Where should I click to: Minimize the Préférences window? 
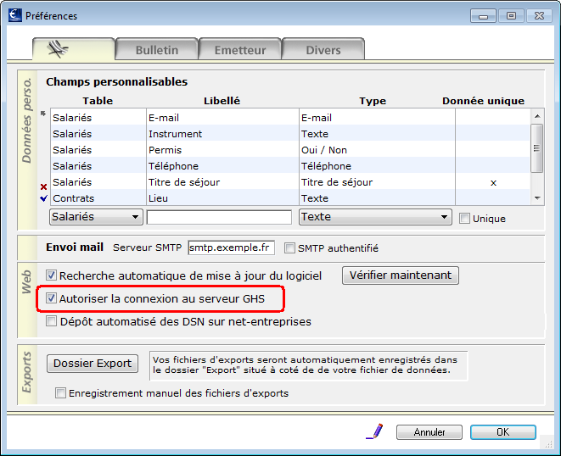tap(483, 16)
